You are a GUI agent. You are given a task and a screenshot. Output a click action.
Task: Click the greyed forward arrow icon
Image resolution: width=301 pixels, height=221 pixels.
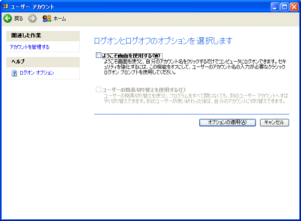coord(32,19)
